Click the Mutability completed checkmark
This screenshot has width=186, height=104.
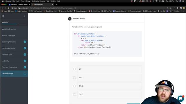25,61
